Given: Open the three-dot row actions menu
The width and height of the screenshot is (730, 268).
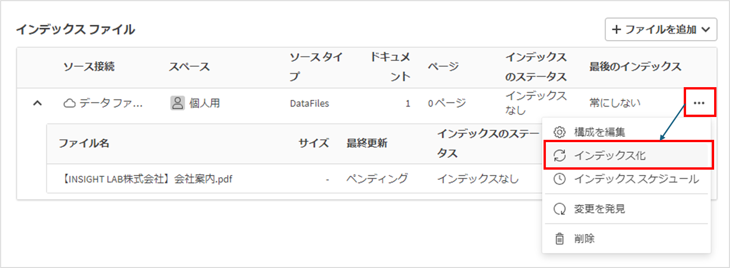Looking at the screenshot, I should [699, 103].
